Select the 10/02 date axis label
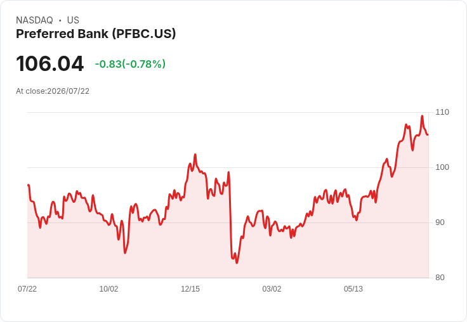 click(109, 289)
